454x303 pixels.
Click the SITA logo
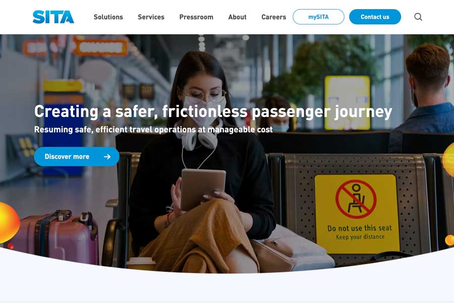point(53,17)
